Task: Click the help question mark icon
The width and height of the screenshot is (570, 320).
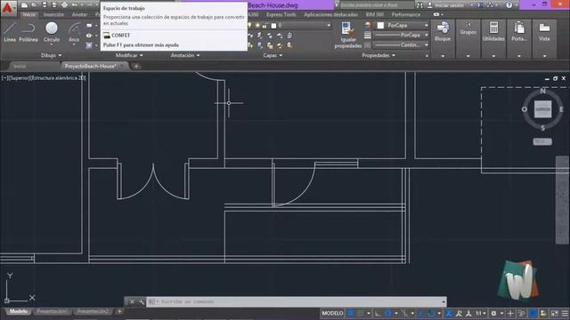Action: coord(509,5)
